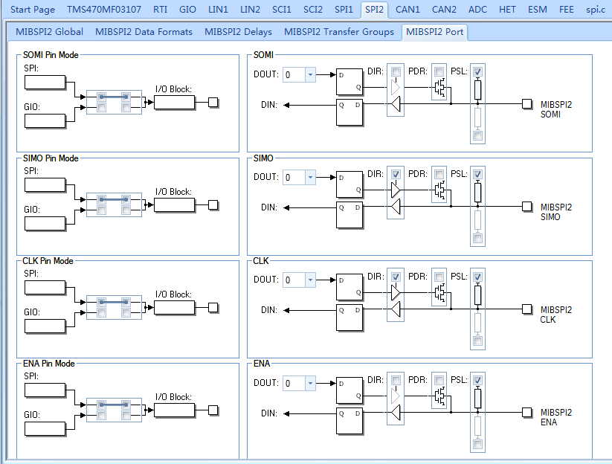The width and height of the screenshot is (612, 464).
Task: Select ENA Pin Mode GIO left checkbox
Action: click(101, 415)
